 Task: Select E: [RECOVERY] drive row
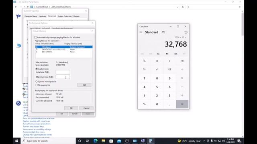(64, 52)
